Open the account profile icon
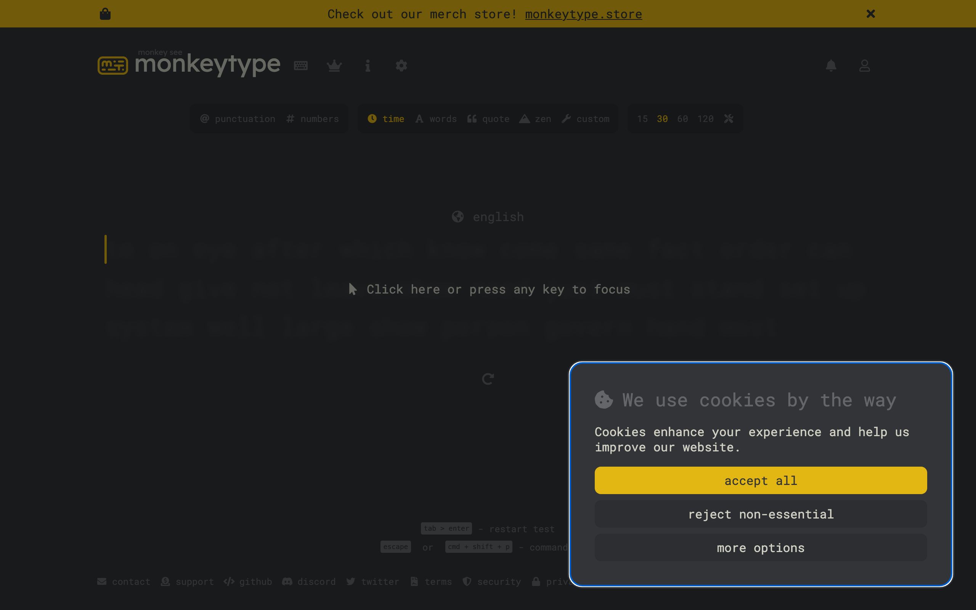This screenshot has width=976, height=610. tap(864, 65)
